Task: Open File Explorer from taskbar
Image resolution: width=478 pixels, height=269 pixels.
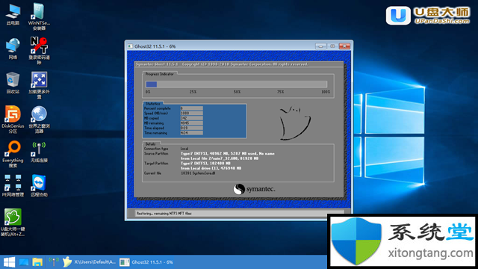Action: tap(37, 262)
